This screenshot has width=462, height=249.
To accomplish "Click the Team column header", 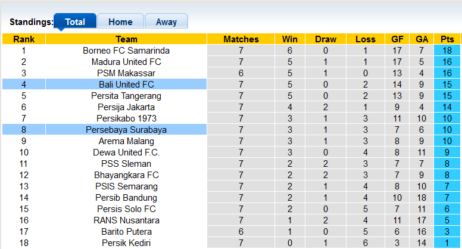I will pyautogui.click(x=126, y=39).
